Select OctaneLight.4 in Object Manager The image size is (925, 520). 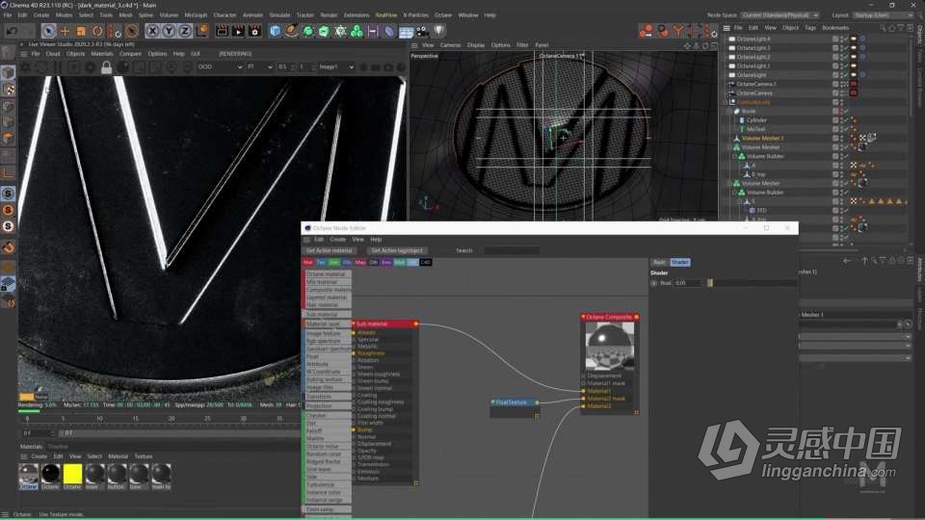pos(753,39)
